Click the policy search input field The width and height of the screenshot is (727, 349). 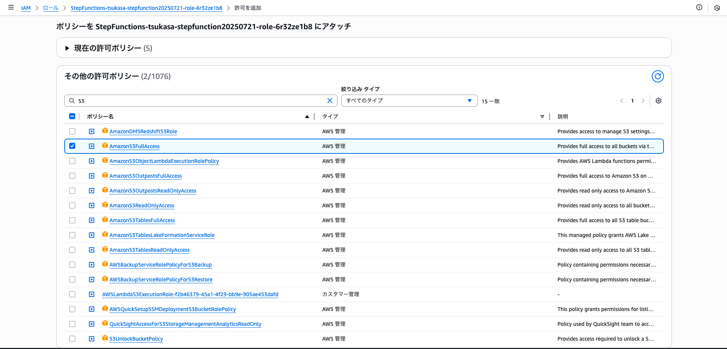pyautogui.click(x=201, y=101)
